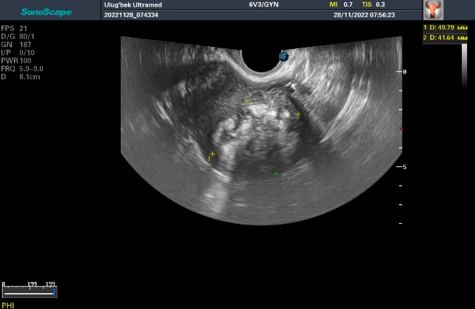Click the 5 cm depth scale marker

tap(404, 167)
